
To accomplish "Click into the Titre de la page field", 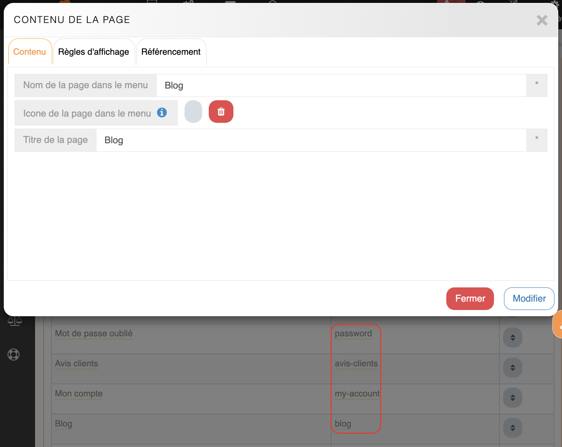I will 311,140.
